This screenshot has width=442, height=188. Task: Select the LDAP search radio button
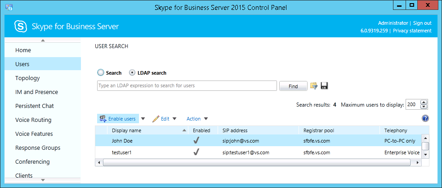pos(132,73)
